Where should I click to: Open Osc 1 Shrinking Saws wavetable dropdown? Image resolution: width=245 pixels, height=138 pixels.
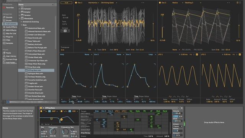109,3
